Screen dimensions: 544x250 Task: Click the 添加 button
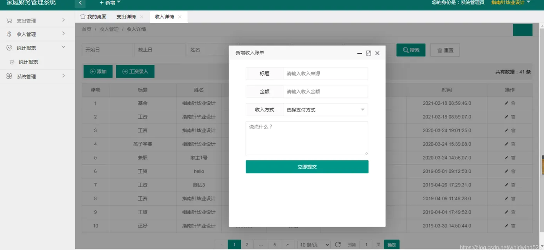[x=98, y=71]
